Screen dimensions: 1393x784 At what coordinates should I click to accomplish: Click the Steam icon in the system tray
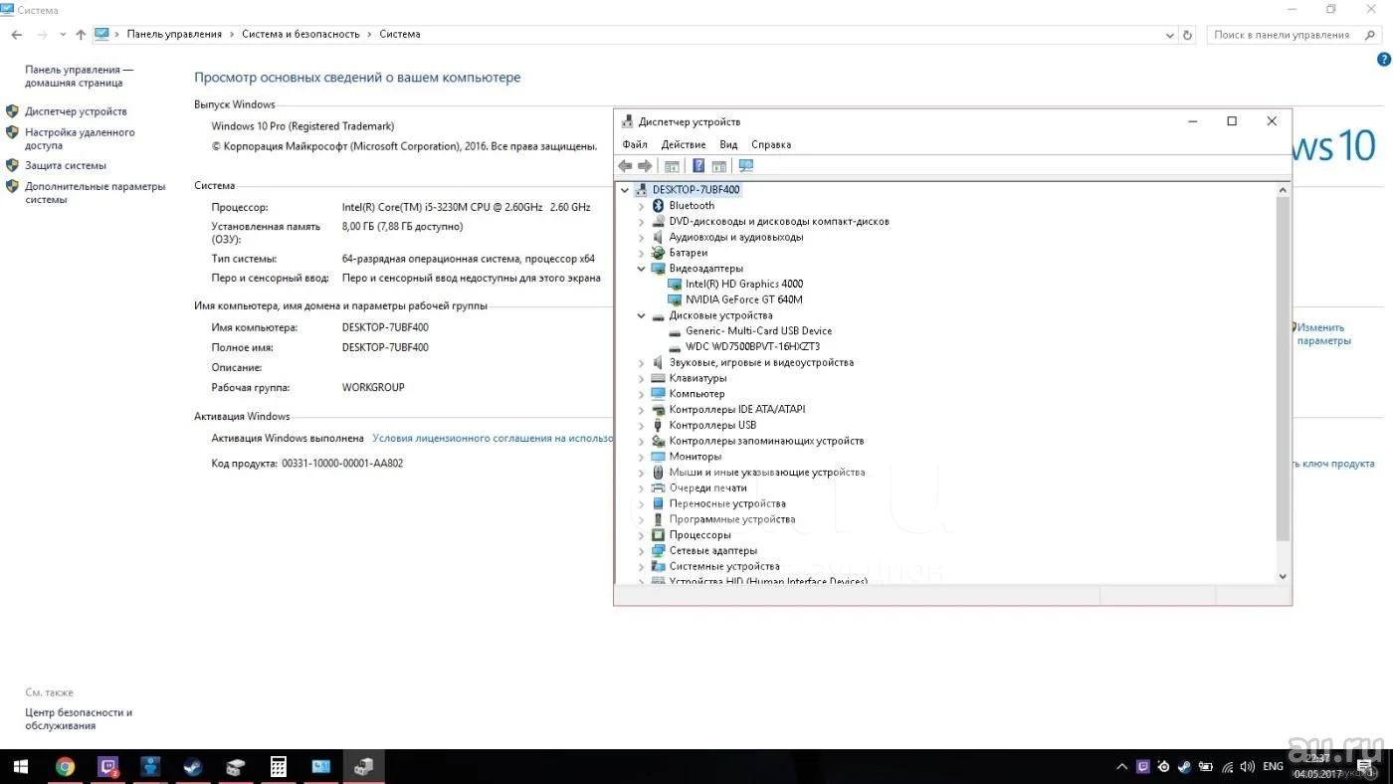[x=1184, y=767]
